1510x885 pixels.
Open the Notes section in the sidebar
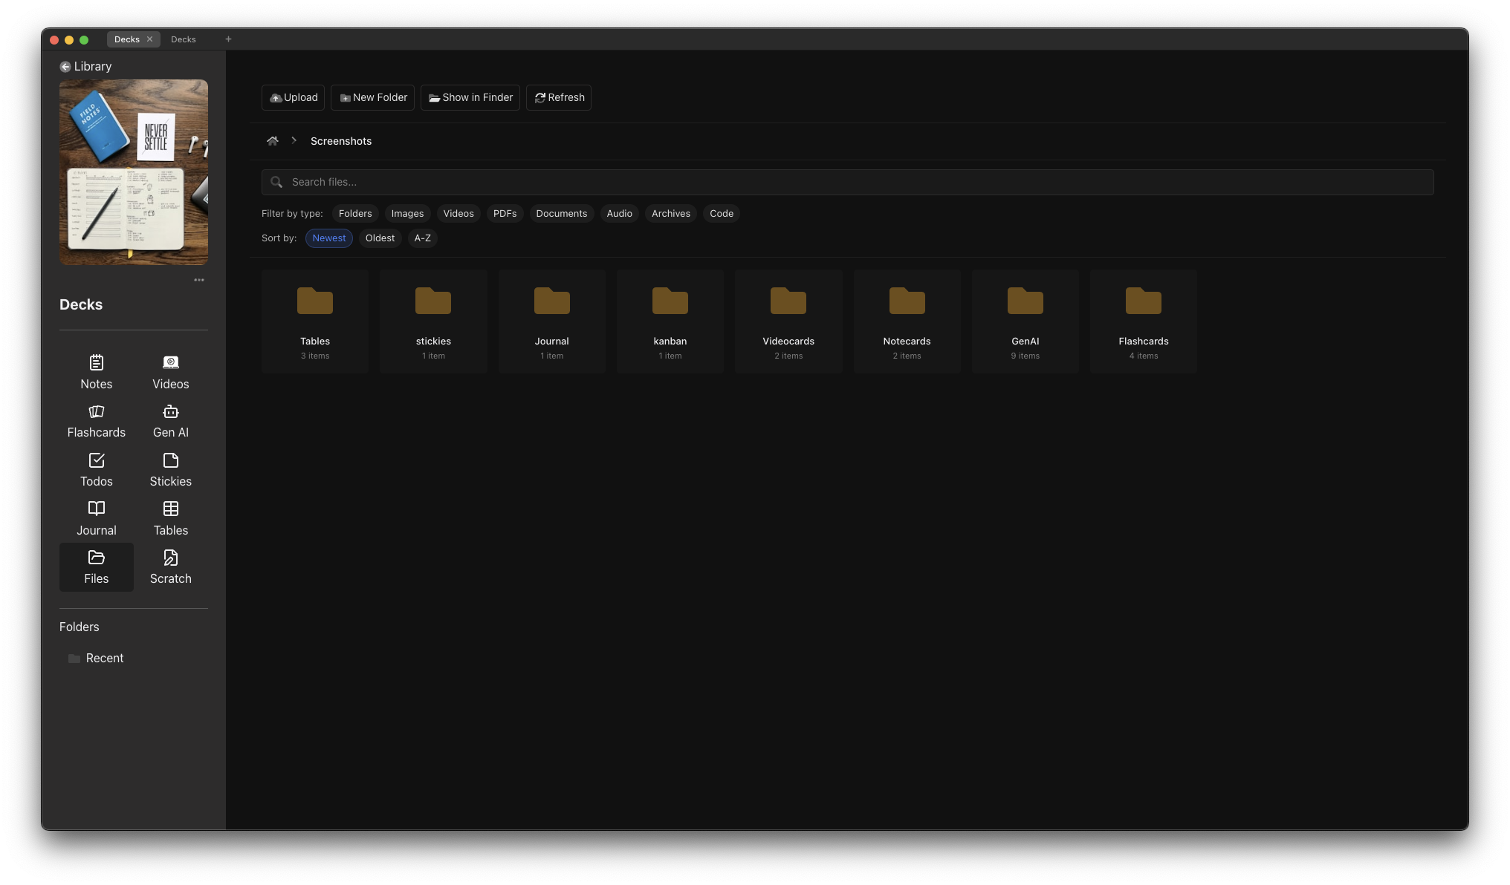[x=96, y=372]
